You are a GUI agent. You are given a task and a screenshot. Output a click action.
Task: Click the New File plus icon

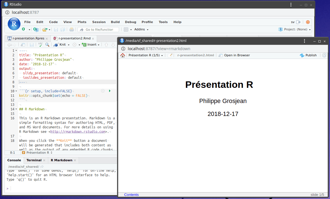point(24,29)
